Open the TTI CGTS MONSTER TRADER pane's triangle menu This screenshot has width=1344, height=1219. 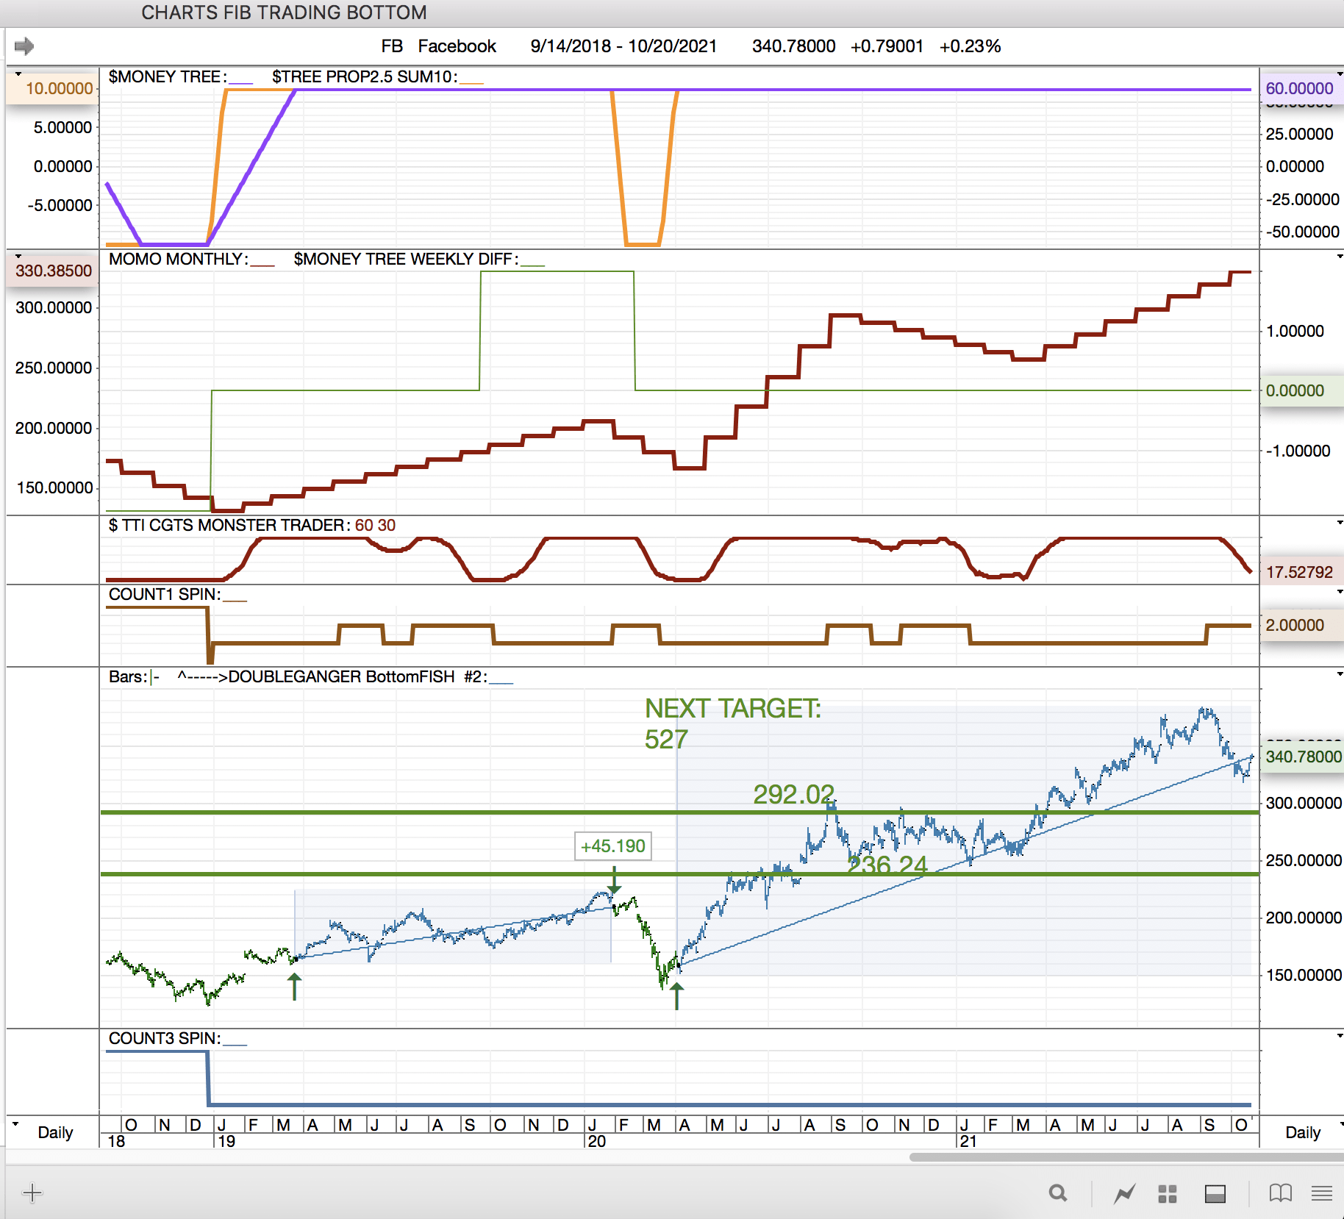click(x=1340, y=522)
